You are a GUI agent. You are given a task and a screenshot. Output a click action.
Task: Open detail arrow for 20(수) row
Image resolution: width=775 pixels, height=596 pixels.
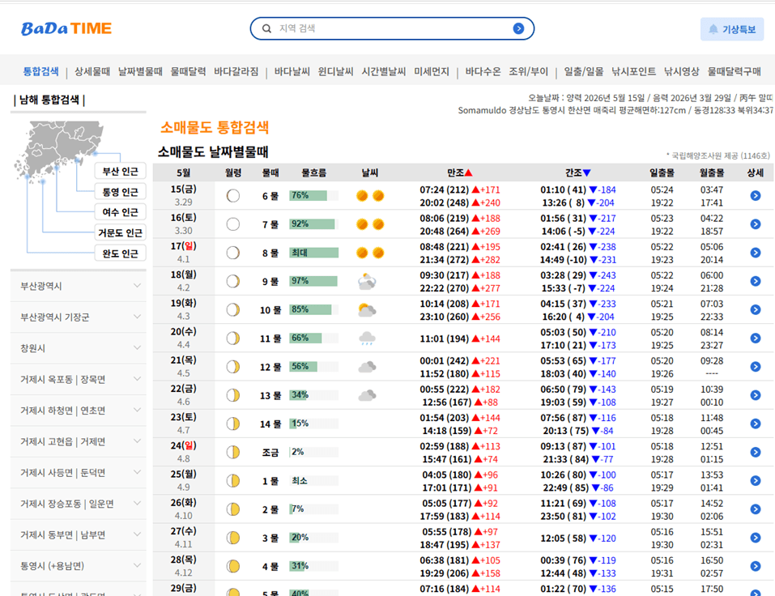click(x=756, y=338)
